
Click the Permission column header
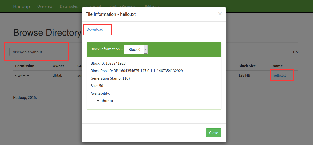click(25, 66)
